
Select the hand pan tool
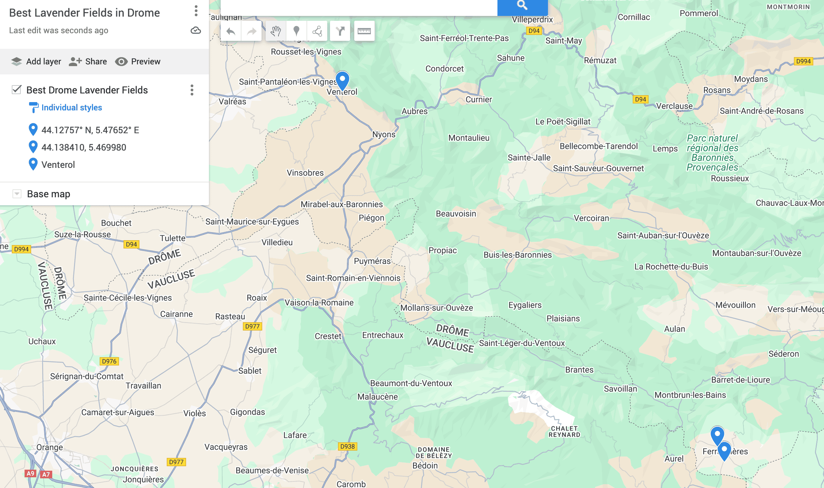276,31
